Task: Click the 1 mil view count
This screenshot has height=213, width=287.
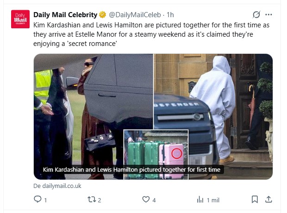Action: (213, 200)
